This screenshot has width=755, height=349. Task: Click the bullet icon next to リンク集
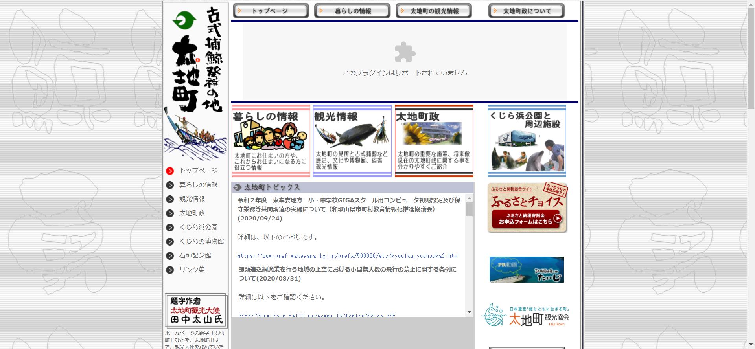170,270
